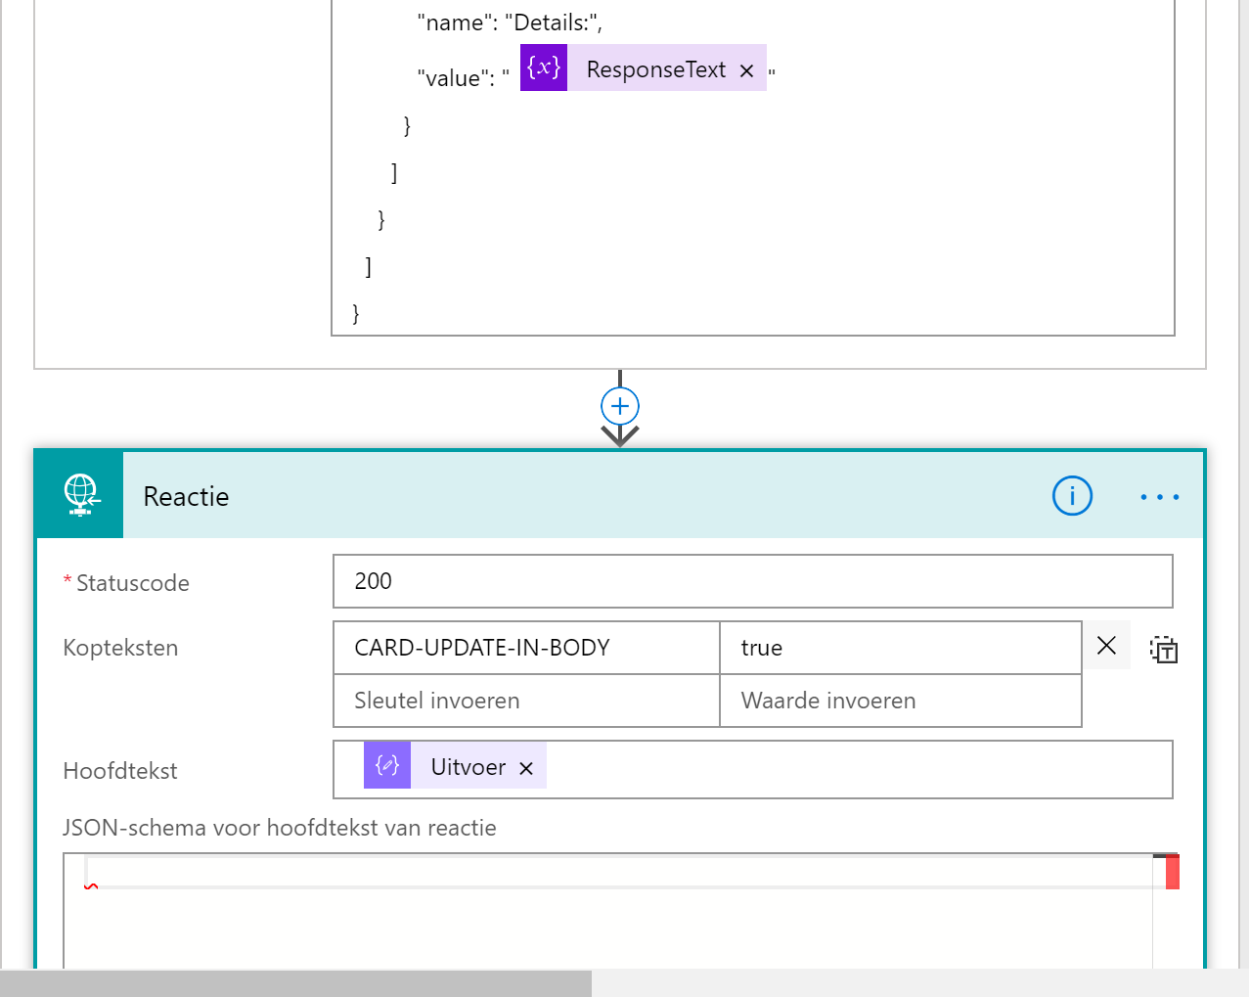Viewport: 1249px width, 997px height.
Task: Open the Reactie action ellipsis menu
Action: click(x=1160, y=497)
